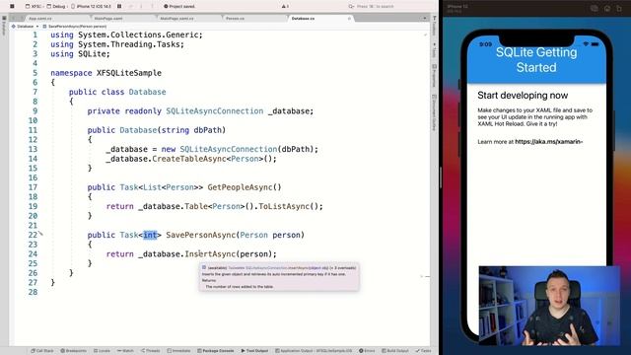Open the Errors pad
Image resolution: width=631 pixels, height=355 pixels.
[x=367, y=351]
